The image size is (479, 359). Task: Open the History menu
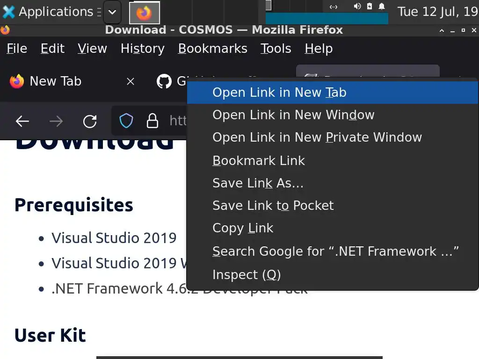142,49
